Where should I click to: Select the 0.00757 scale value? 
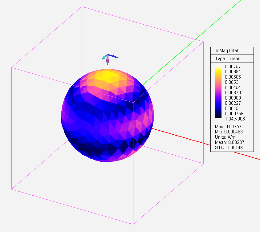point(233,67)
